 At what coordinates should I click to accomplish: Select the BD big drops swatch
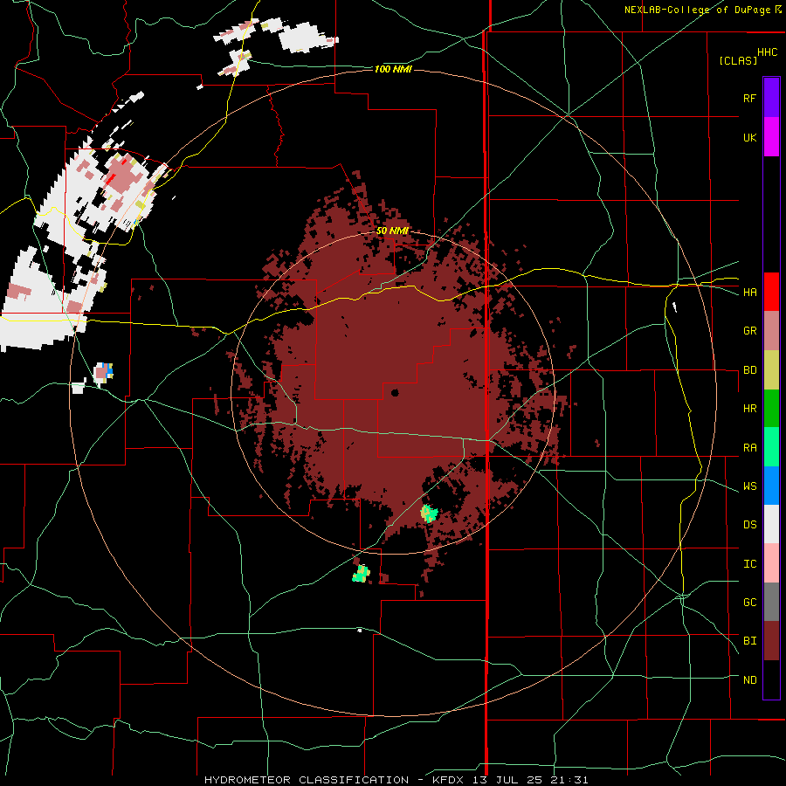click(771, 370)
